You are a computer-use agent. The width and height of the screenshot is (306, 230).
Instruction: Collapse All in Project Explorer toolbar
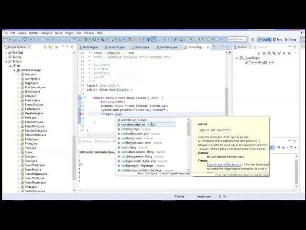[x=45, y=47]
